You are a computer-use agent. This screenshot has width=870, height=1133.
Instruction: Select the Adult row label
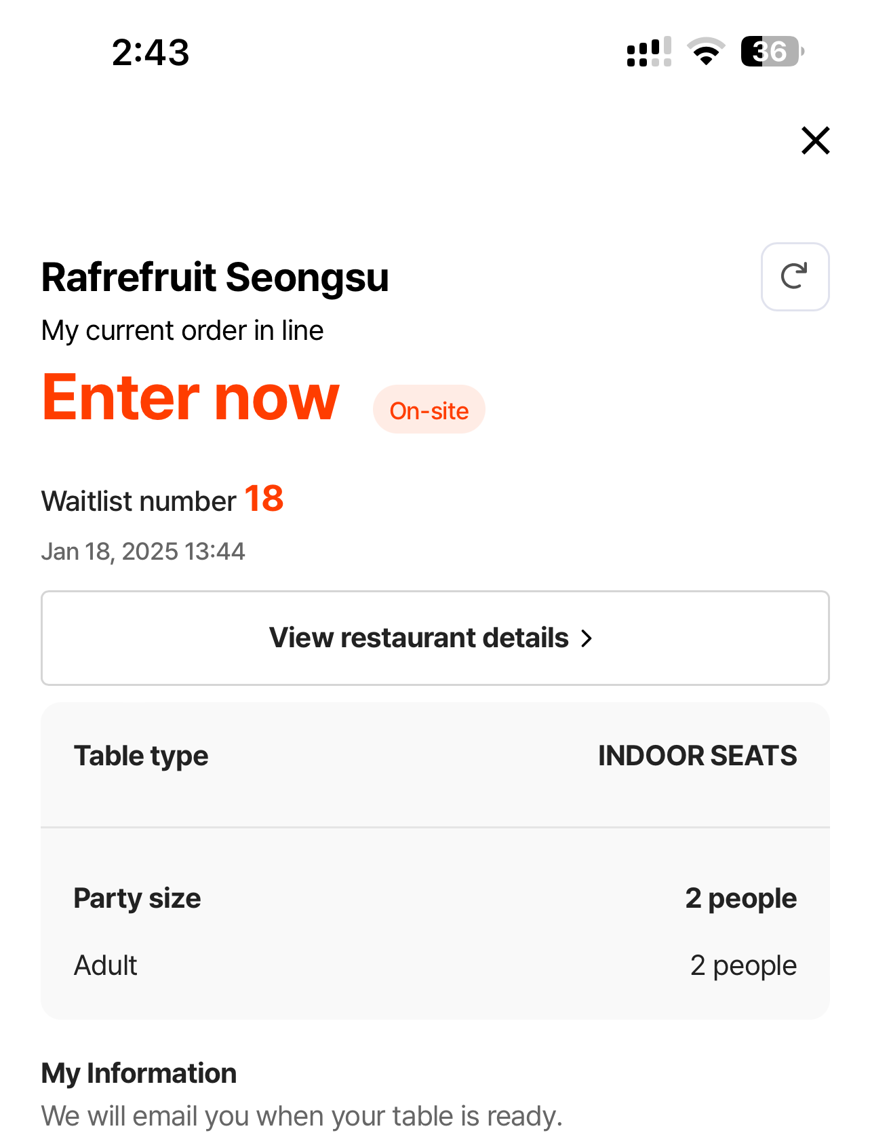105,965
